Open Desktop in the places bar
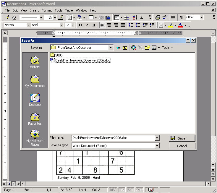Image resolution: width=217 pixels, height=193 pixels. point(35,100)
